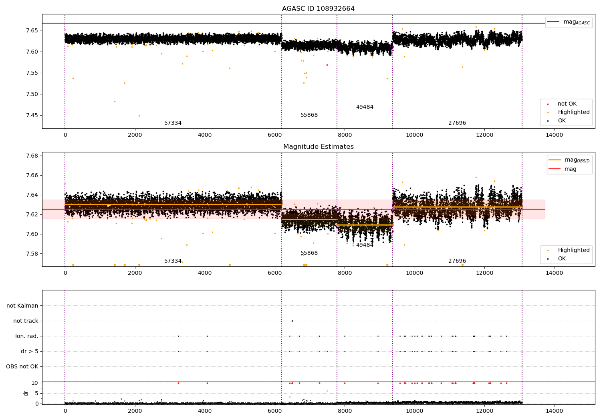
Task: Select "OK" legend entry in top plot
Action: click(x=562, y=121)
